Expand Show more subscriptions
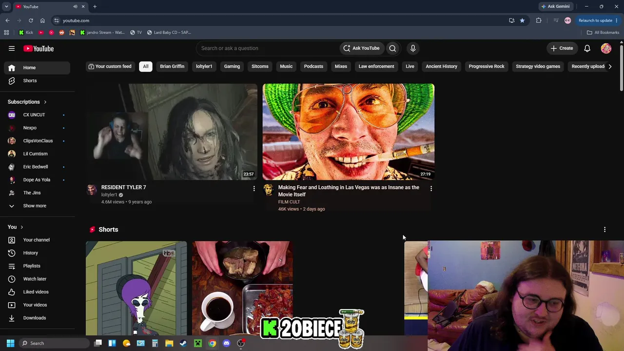Image resolution: width=624 pixels, height=351 pixels. point(37,206)
